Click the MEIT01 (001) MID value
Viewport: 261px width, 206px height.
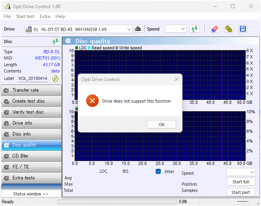pos(48,58)
